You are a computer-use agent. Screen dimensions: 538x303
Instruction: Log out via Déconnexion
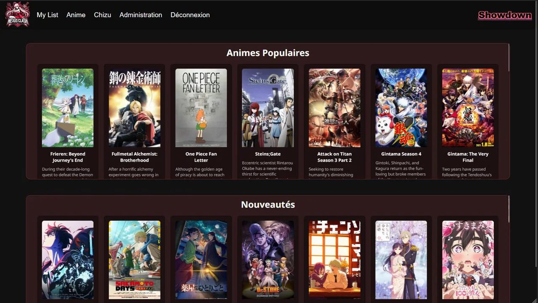tap(190, 15)
